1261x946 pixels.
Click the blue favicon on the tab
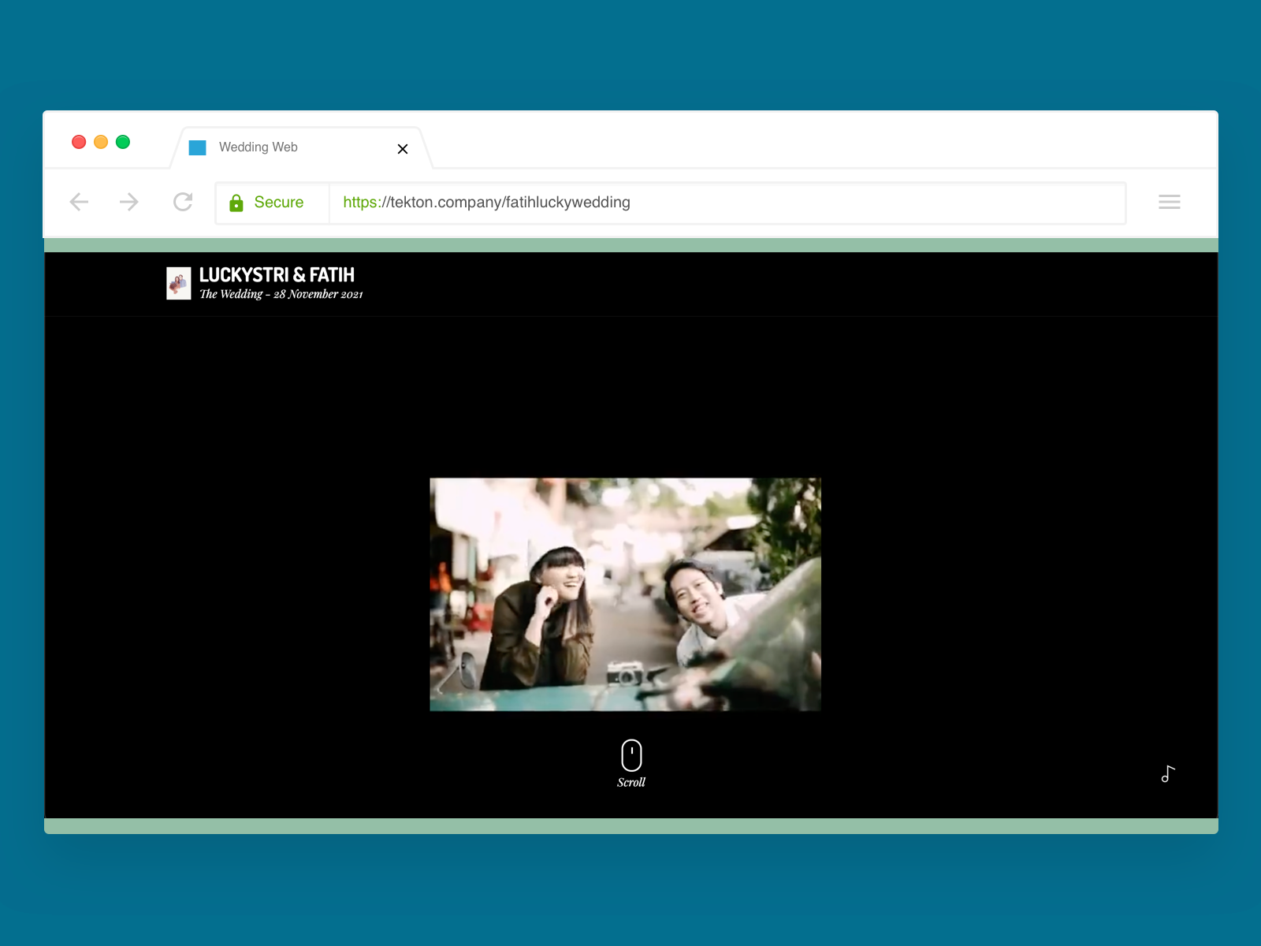[198, 147]
